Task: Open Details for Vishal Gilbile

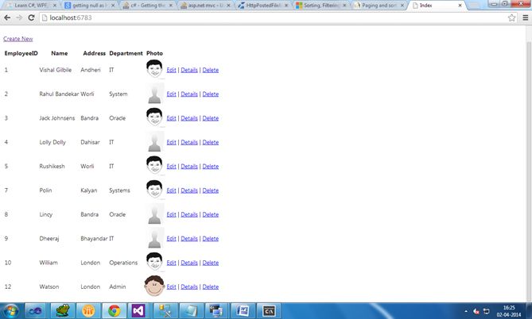Action: (x=189, y=70)
